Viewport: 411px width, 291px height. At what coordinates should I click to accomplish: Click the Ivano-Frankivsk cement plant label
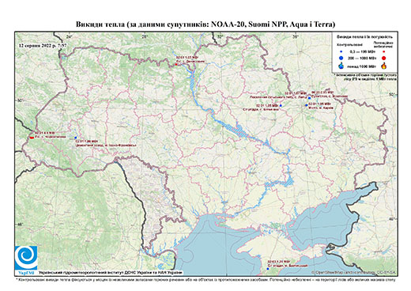106,143
